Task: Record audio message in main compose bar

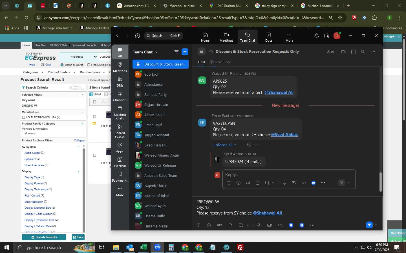Action: (259, 225)
